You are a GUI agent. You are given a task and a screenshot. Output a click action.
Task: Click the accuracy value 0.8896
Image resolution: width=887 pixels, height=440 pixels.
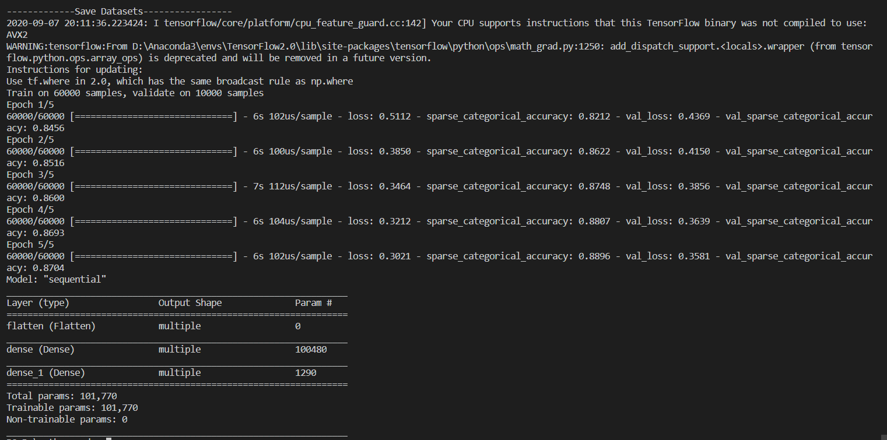coord(594,256)
